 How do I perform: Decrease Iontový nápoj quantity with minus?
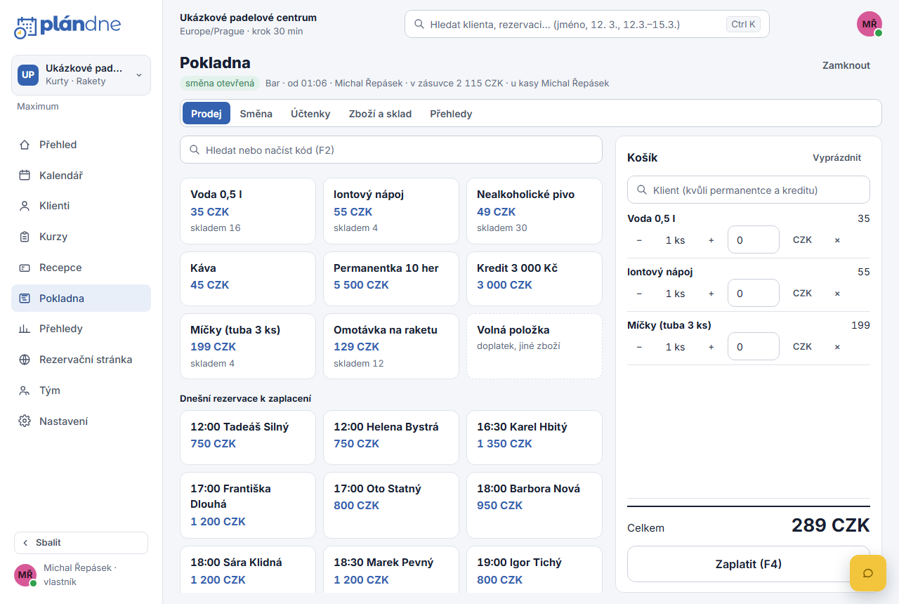tap(639, 294)
